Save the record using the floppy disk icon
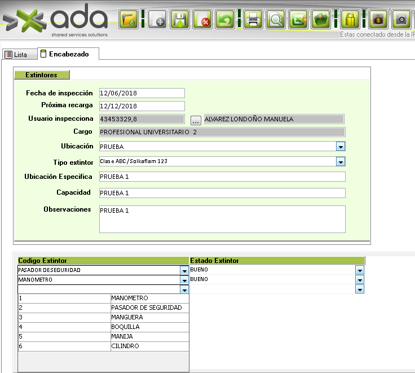Viewport: 415px width, 373px height. (x=180, y=20)
